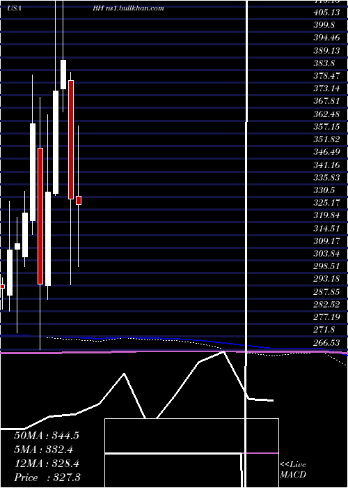Click the 351.82 price axis label
348x488 pixels.
(326, 139)
